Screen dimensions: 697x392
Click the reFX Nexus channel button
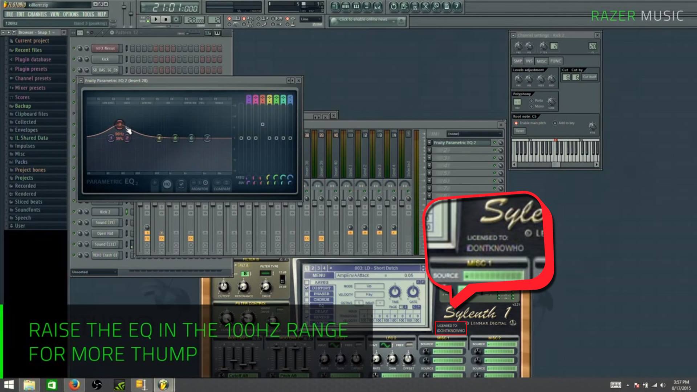pyautogui.click(x=105, y=48)
